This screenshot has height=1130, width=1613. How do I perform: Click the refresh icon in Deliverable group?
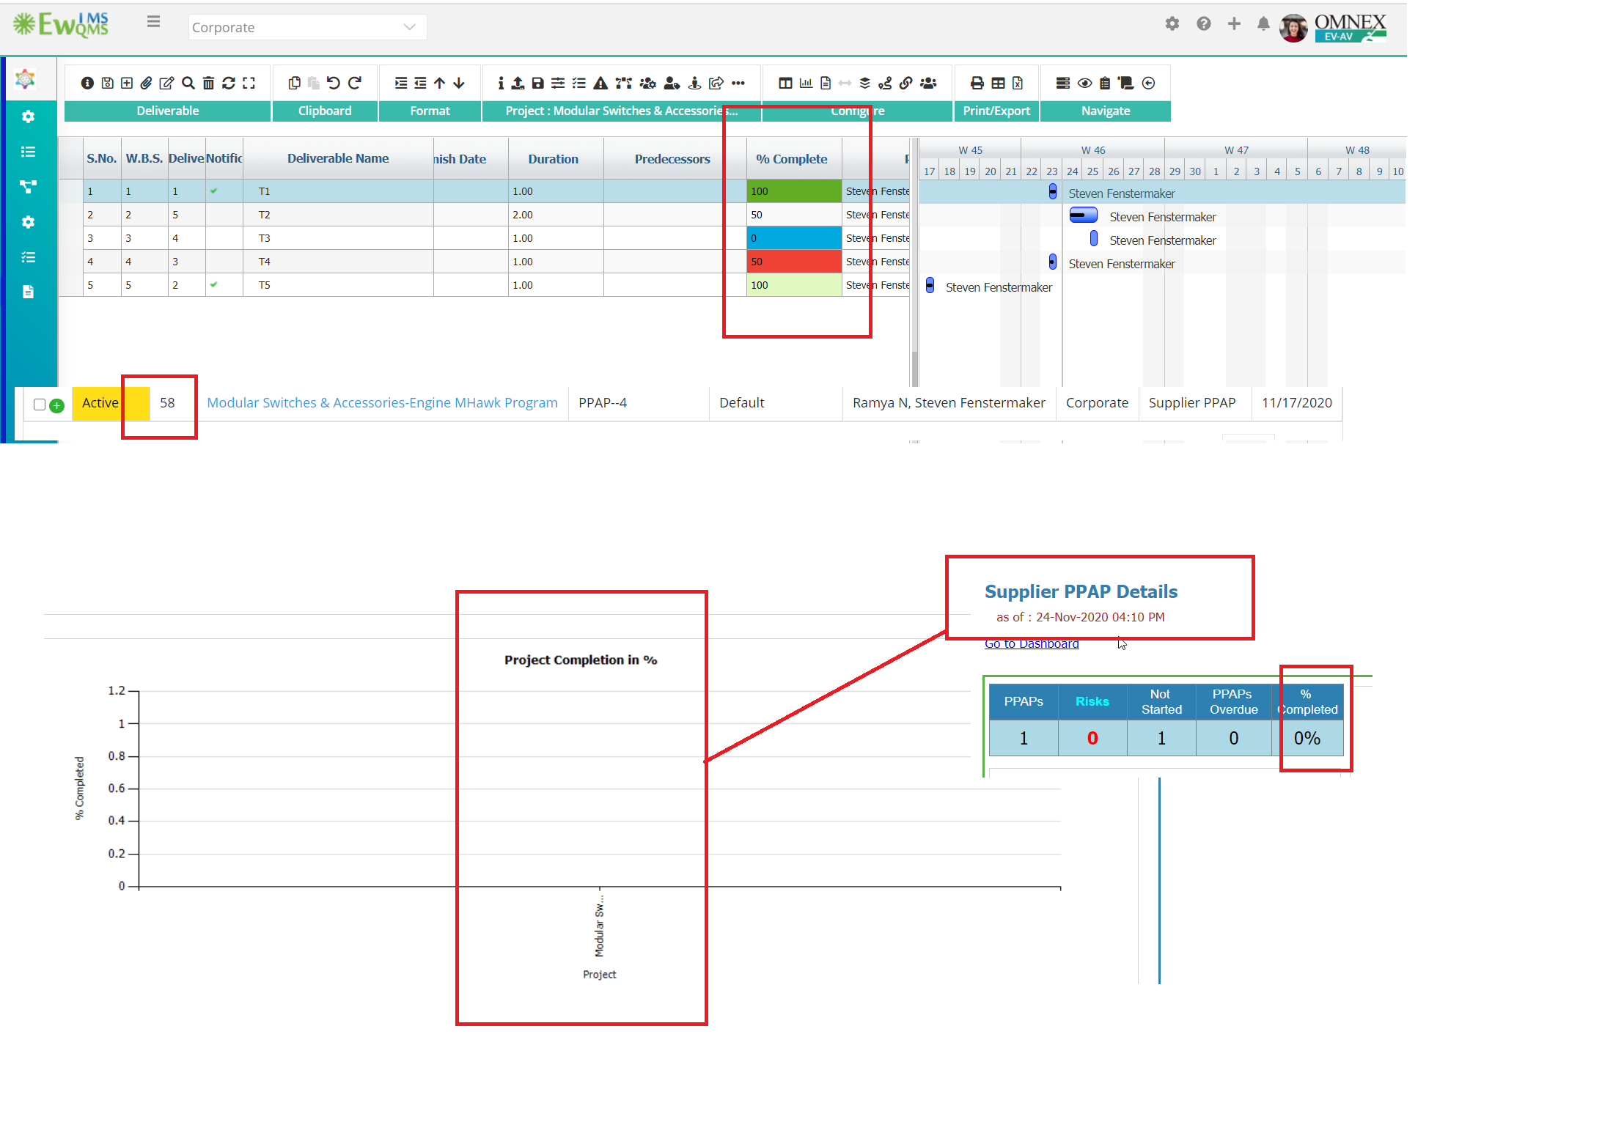click(229, 84)
